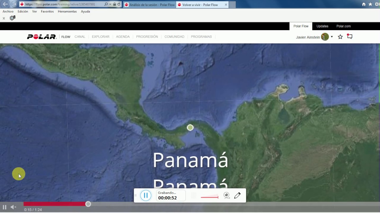
Task: Go back with browser back arrow
Action: point(5,4)
